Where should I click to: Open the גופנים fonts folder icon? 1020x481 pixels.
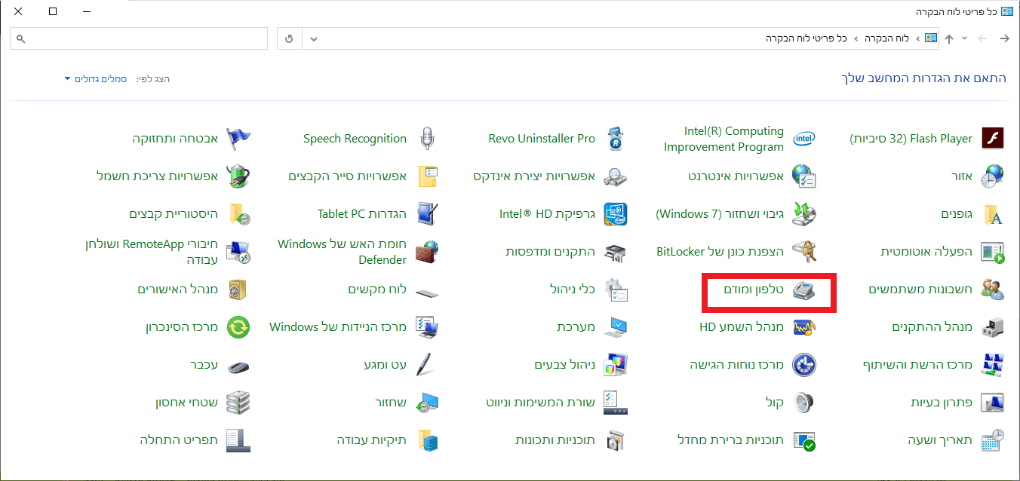click(992, 214)
